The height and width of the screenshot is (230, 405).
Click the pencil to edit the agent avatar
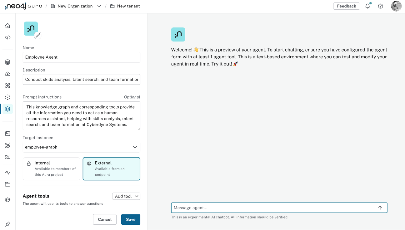tap(37, 35)
